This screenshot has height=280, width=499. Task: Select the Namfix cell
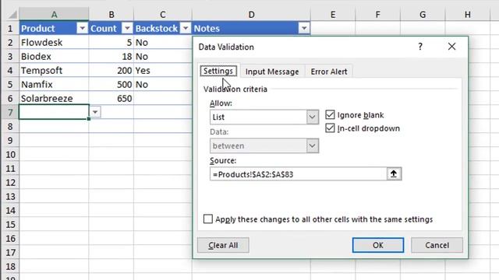pyautogui.click(x=54, y=84)
